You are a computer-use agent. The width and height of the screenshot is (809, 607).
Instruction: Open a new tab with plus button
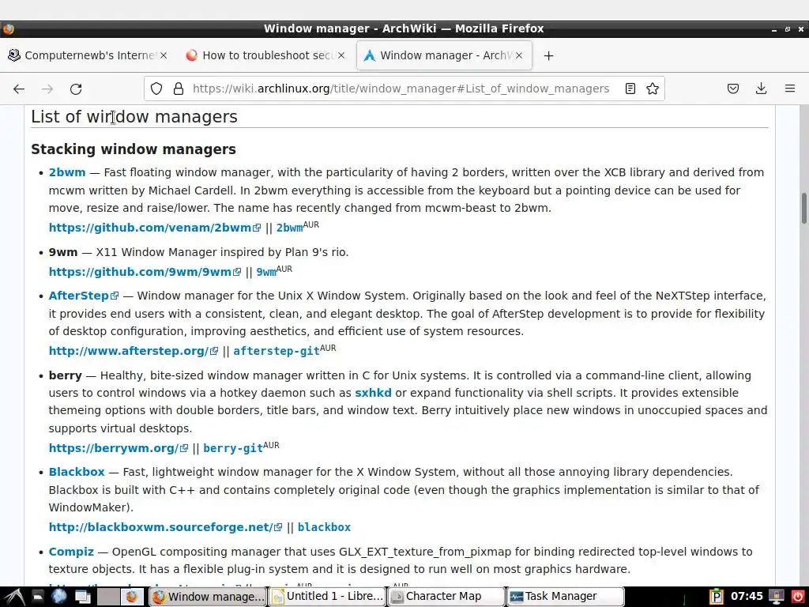[548, 56]
